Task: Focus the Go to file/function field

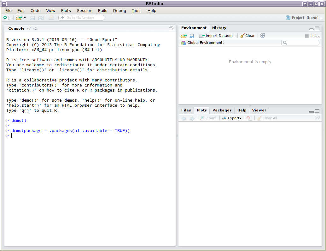Action: tap(81, 18)
